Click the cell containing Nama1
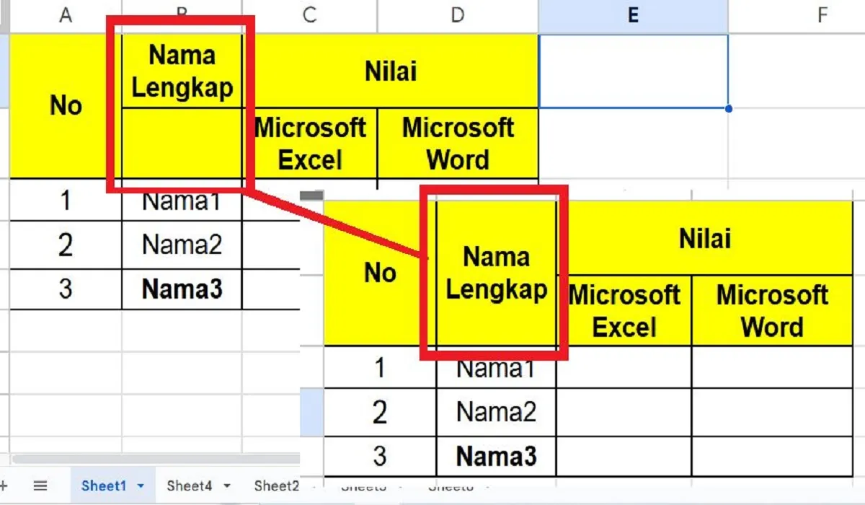 [182, 201]
